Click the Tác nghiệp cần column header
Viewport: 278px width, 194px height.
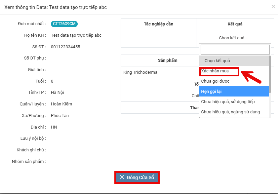(x=158, y=24)
